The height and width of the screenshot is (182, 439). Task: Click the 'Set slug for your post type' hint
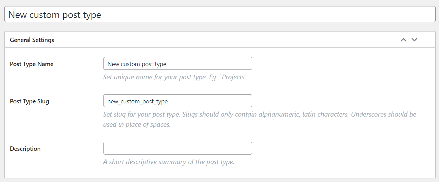(141, 115)
